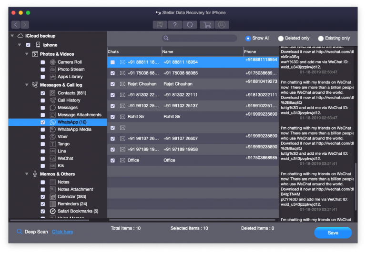Check the +91 88811 18954 chat checkbox
Image resolution: width=366 pixels, height=253 pixels.
click(112, 62)
